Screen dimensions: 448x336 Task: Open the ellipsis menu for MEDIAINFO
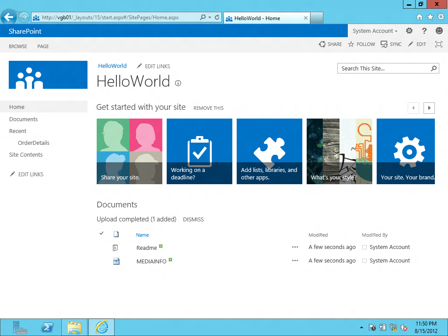tap(295, 261)
